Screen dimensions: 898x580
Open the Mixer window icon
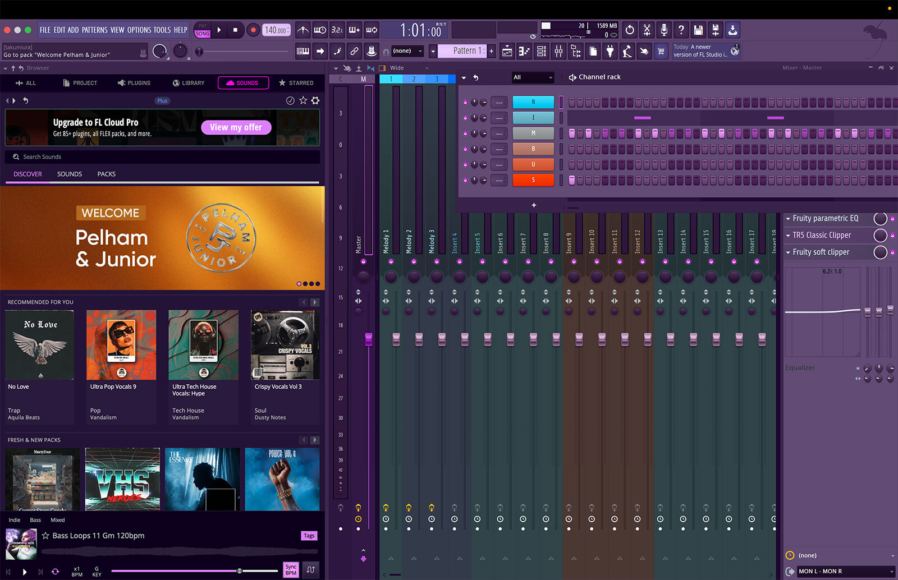[x=558, y=52]
